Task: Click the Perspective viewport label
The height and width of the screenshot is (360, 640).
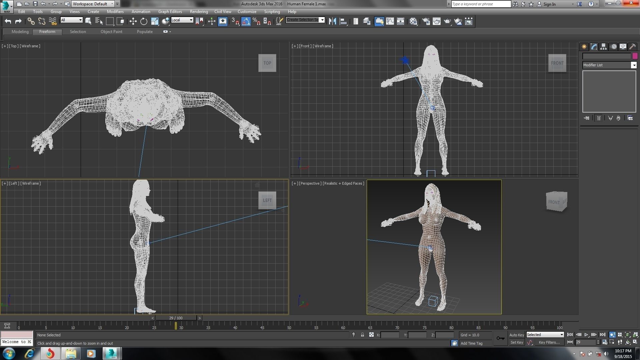Action: pyautogui.click(x=310, y=183)
